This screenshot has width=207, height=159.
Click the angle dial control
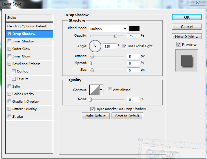coord(95,45)
